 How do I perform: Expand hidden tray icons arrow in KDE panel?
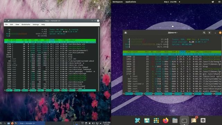coord(101,123)
